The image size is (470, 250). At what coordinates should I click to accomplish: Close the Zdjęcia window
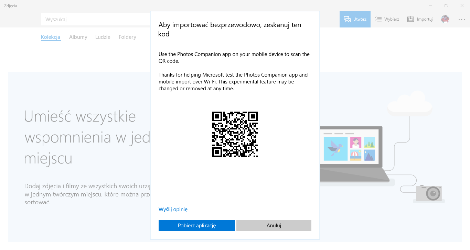462,5
